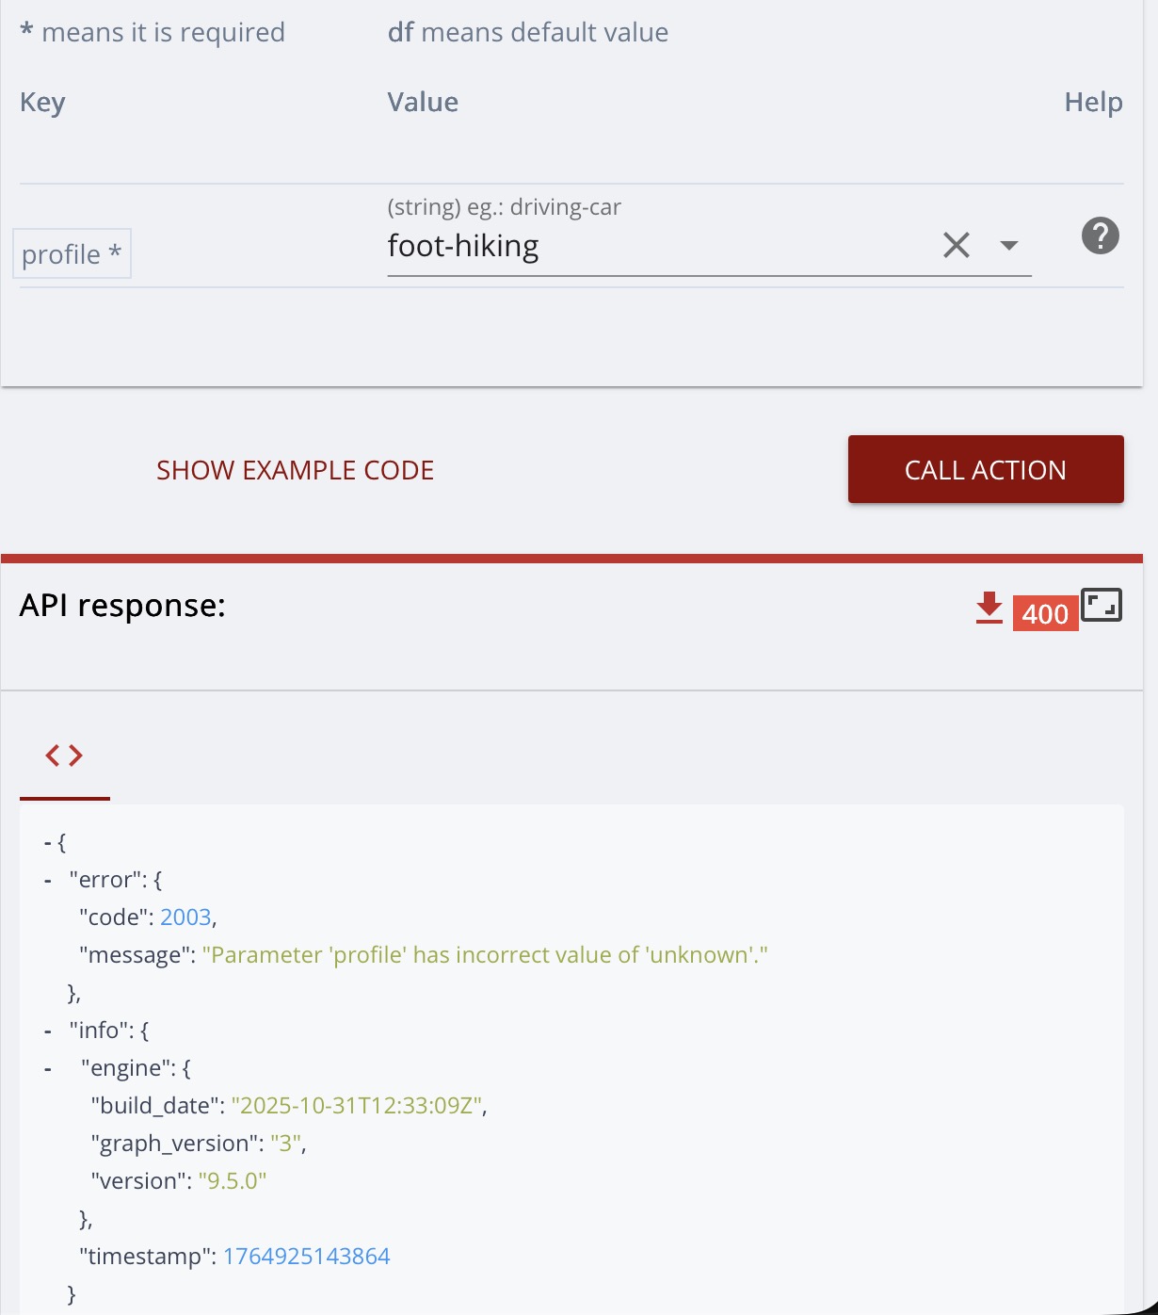Collapse the "info" JSON node
This screenshot has height=1315, width=1158.
click(x=47, y=1031)
